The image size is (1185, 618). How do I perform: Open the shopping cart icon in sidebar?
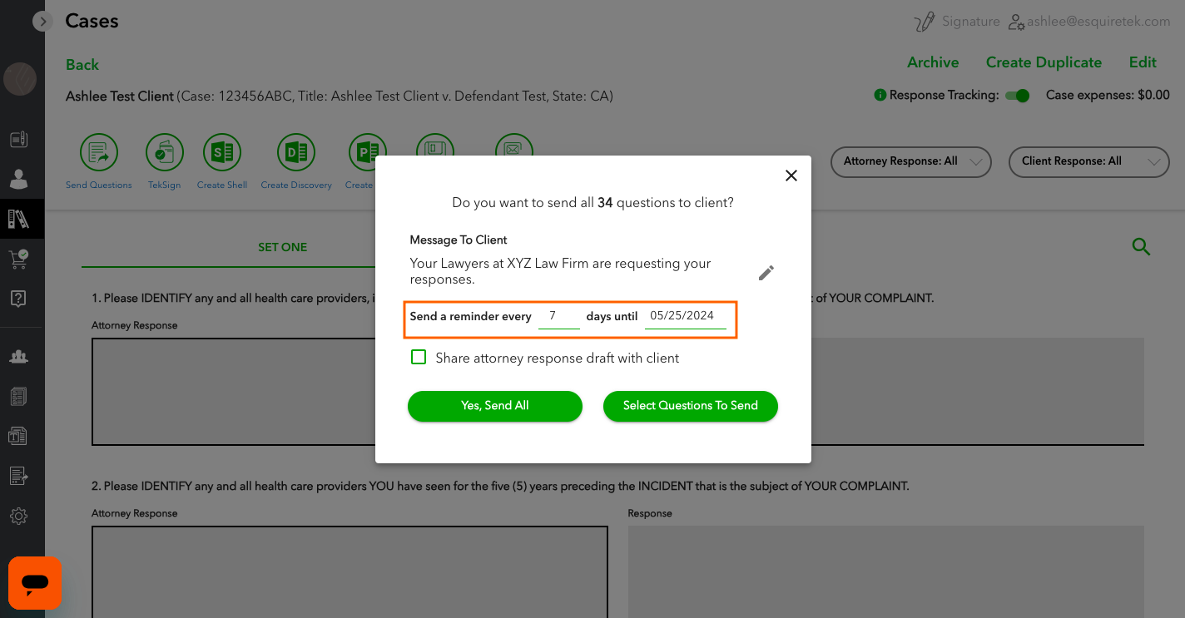pyautogui.click(x=18, y=259)
